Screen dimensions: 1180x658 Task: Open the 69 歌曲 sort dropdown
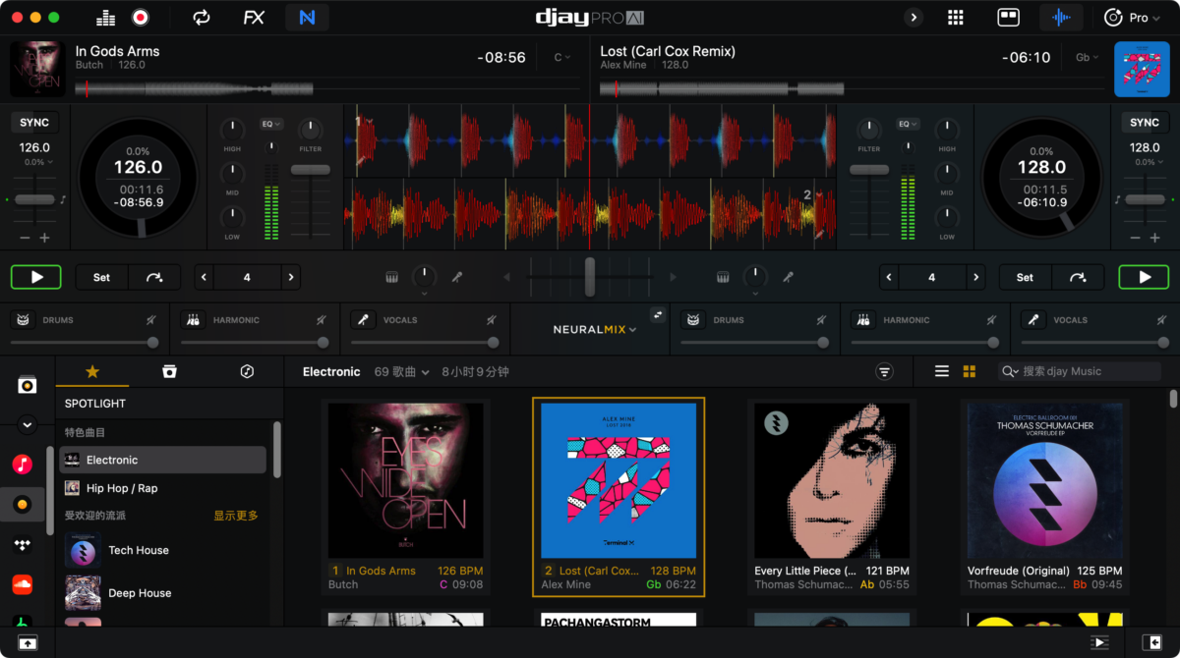[x=402, y=372]
